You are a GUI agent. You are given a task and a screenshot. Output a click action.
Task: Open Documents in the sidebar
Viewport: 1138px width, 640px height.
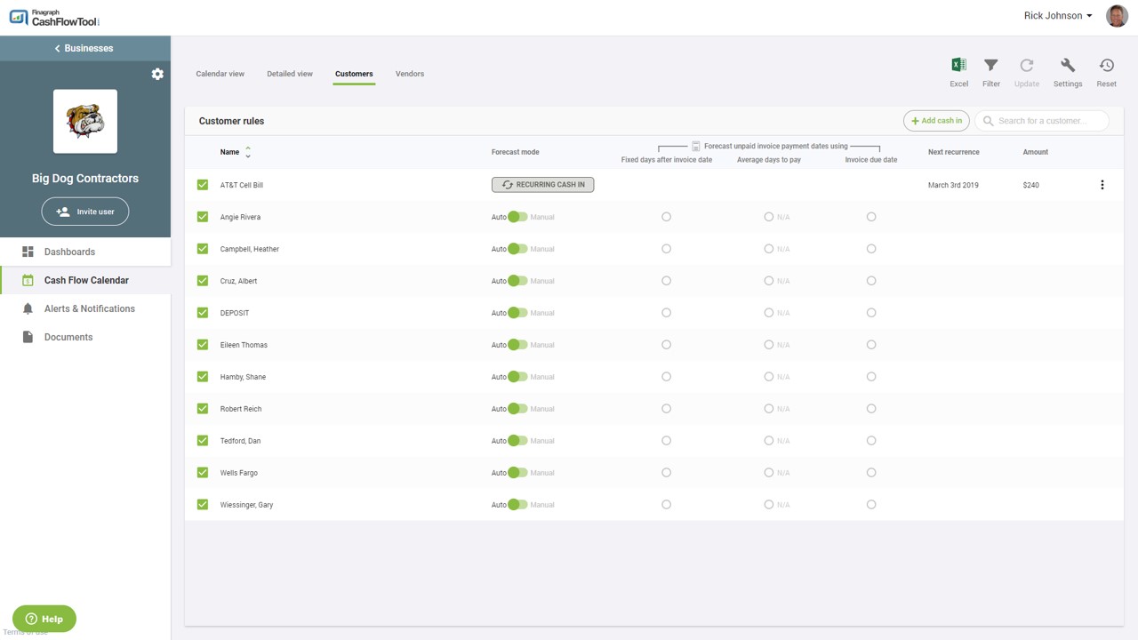tap(85, 337)
